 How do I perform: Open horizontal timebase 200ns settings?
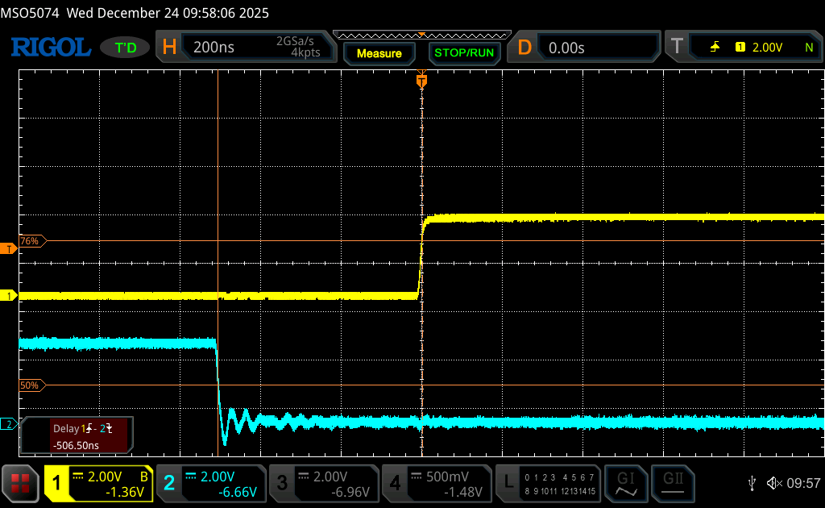click(x=250, y=48)
